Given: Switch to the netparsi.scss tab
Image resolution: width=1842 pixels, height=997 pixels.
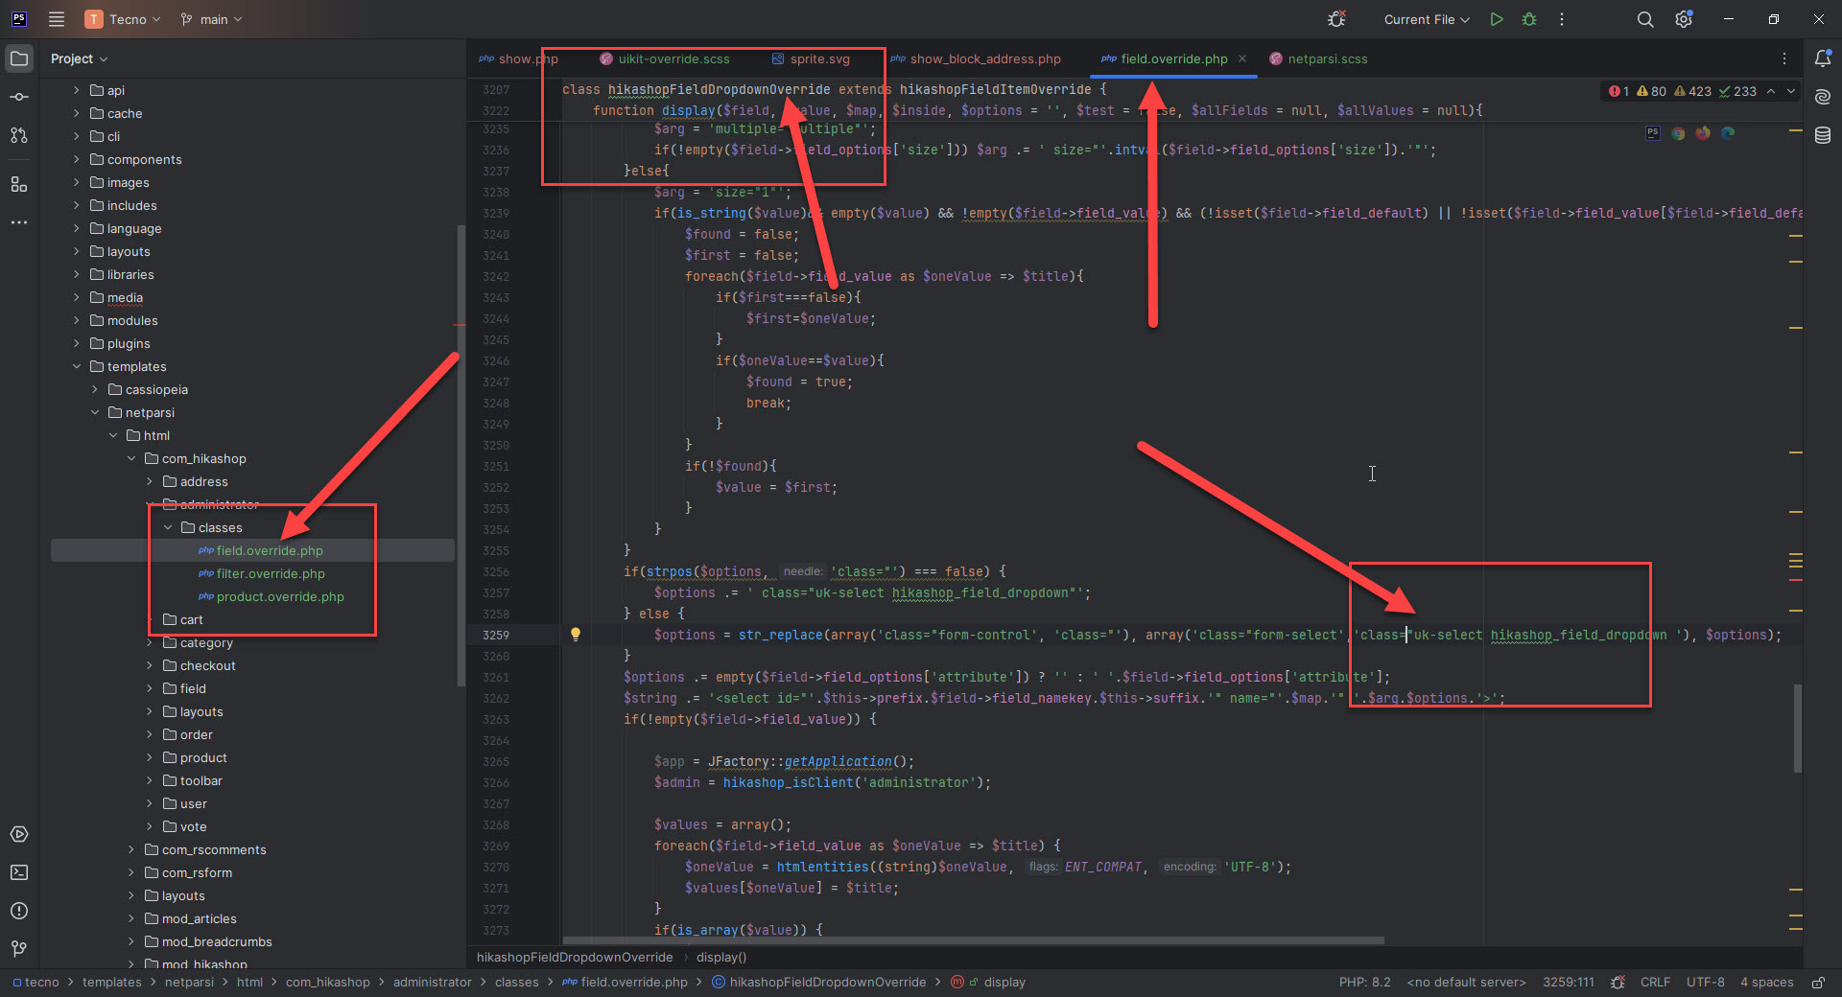Looking at the screenshot, I should pyautogui.click(x=1327, y=58).
